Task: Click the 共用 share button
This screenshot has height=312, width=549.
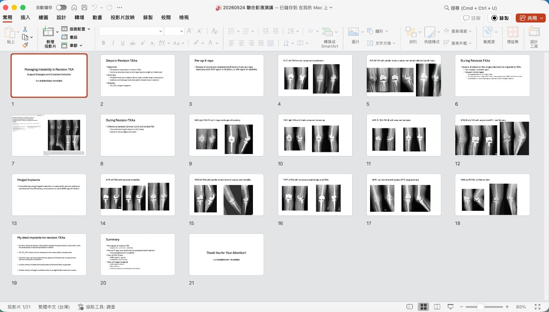Action: (530, 18)
